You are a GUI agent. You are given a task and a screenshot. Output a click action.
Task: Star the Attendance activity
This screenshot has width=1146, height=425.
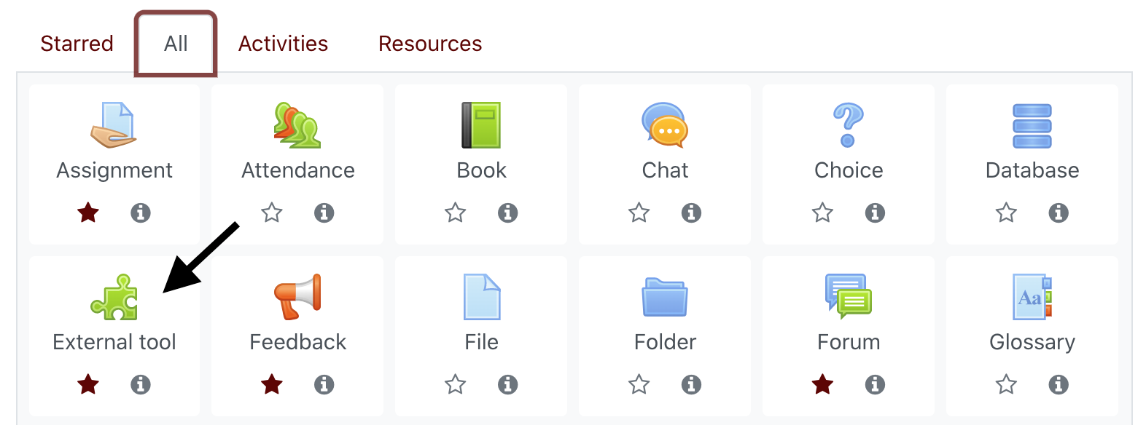pos(272,213)
